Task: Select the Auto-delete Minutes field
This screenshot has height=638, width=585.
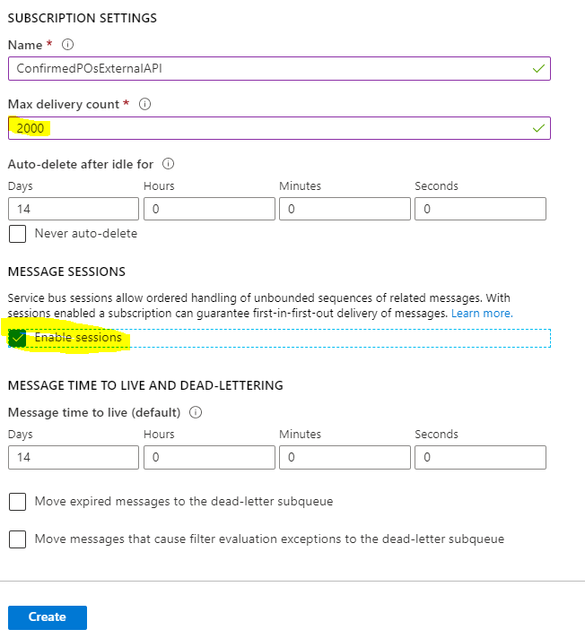Action: coord(345,209)
